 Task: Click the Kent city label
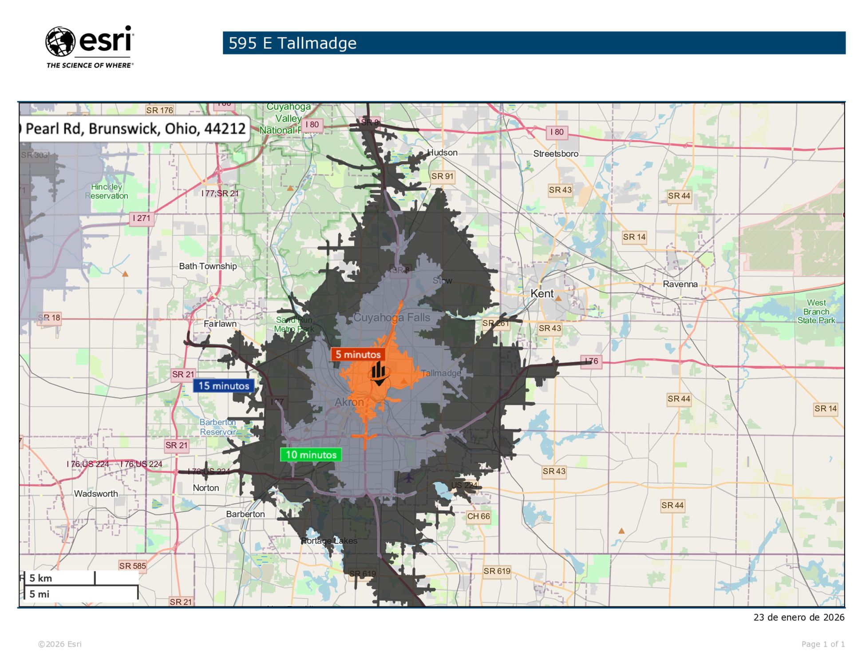[542, 294]
